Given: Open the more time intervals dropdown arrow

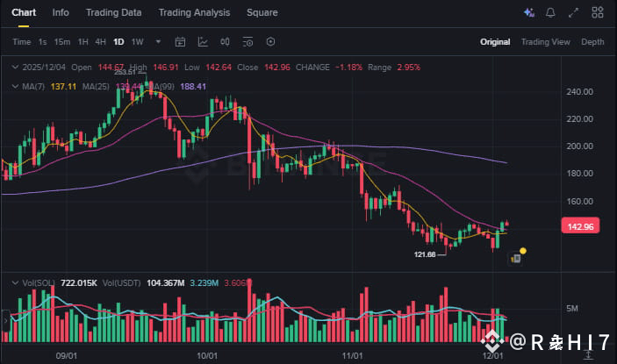Looking at the screenshot, I should coord(158,42).
